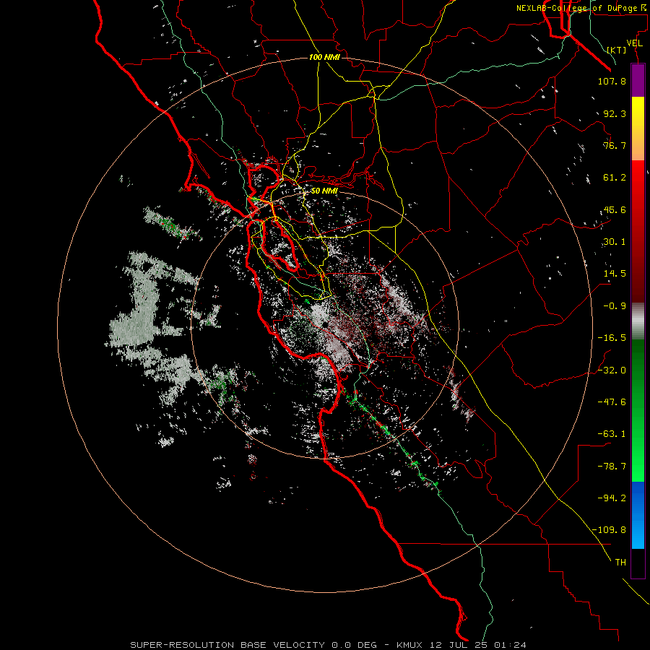Click the -47.6 velocity scale value

[612, 402]
